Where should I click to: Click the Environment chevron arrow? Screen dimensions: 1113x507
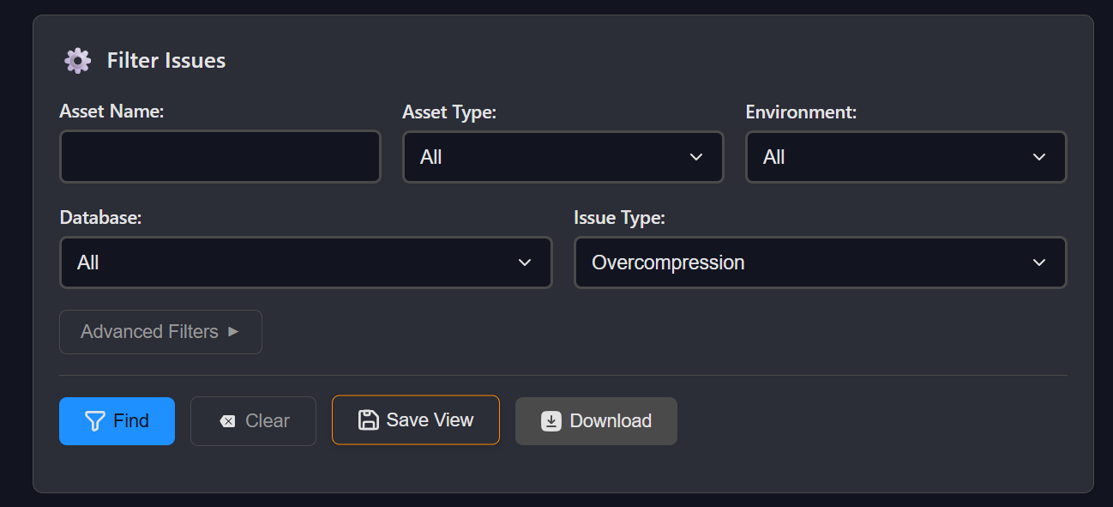(x=1039, y=157)
